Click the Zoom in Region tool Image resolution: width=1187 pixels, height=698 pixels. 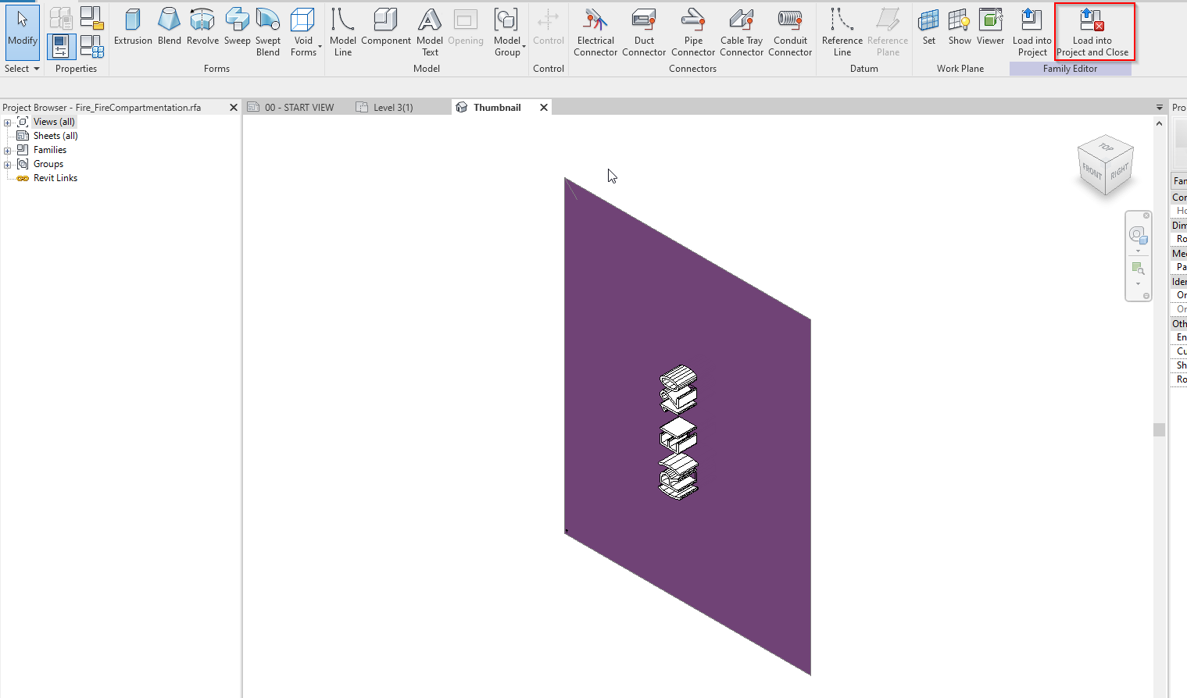(x=1138, y=269)
